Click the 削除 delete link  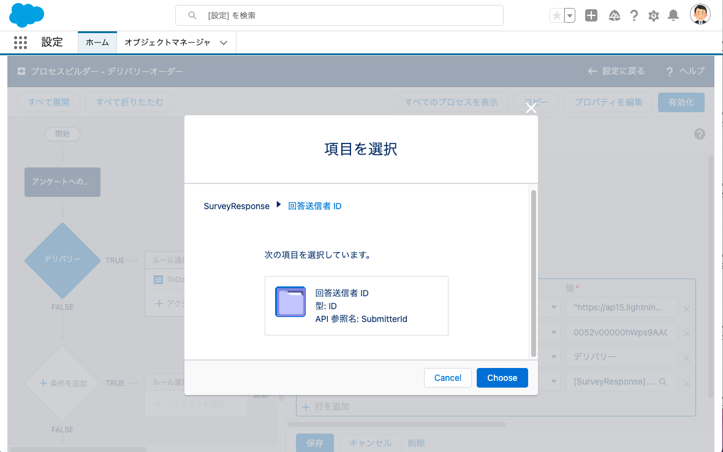[417, 443]
